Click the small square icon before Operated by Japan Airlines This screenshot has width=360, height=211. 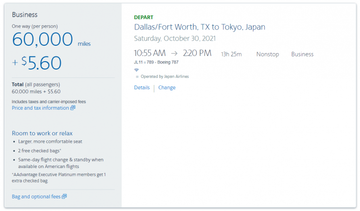[x=137, y=77]
